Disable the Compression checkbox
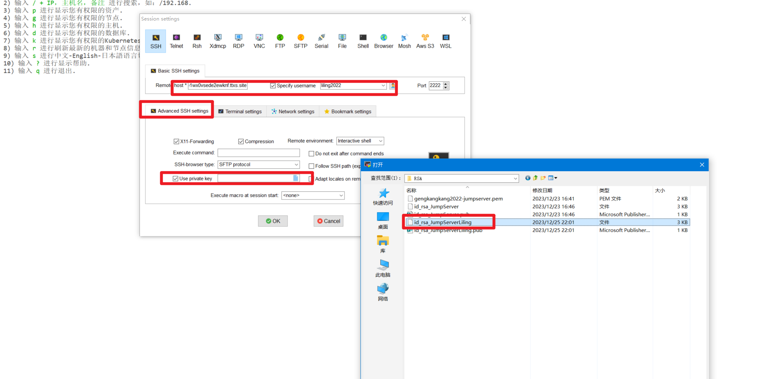763x379 pixels. coord(241,142)
